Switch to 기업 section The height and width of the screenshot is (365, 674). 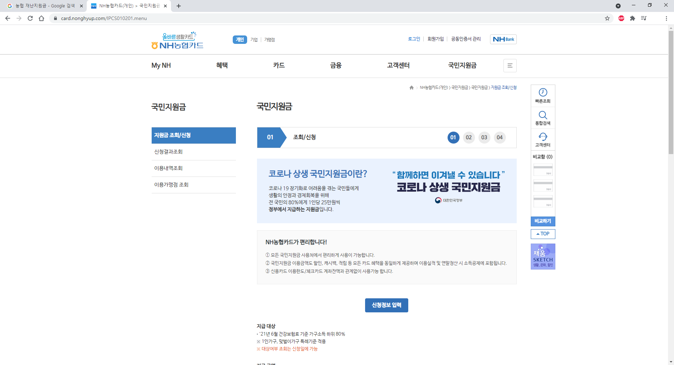click(x=254, y=40)
